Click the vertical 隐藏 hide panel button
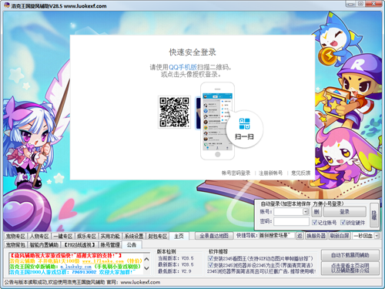385x289 pixels. click(x=374, y=215)
